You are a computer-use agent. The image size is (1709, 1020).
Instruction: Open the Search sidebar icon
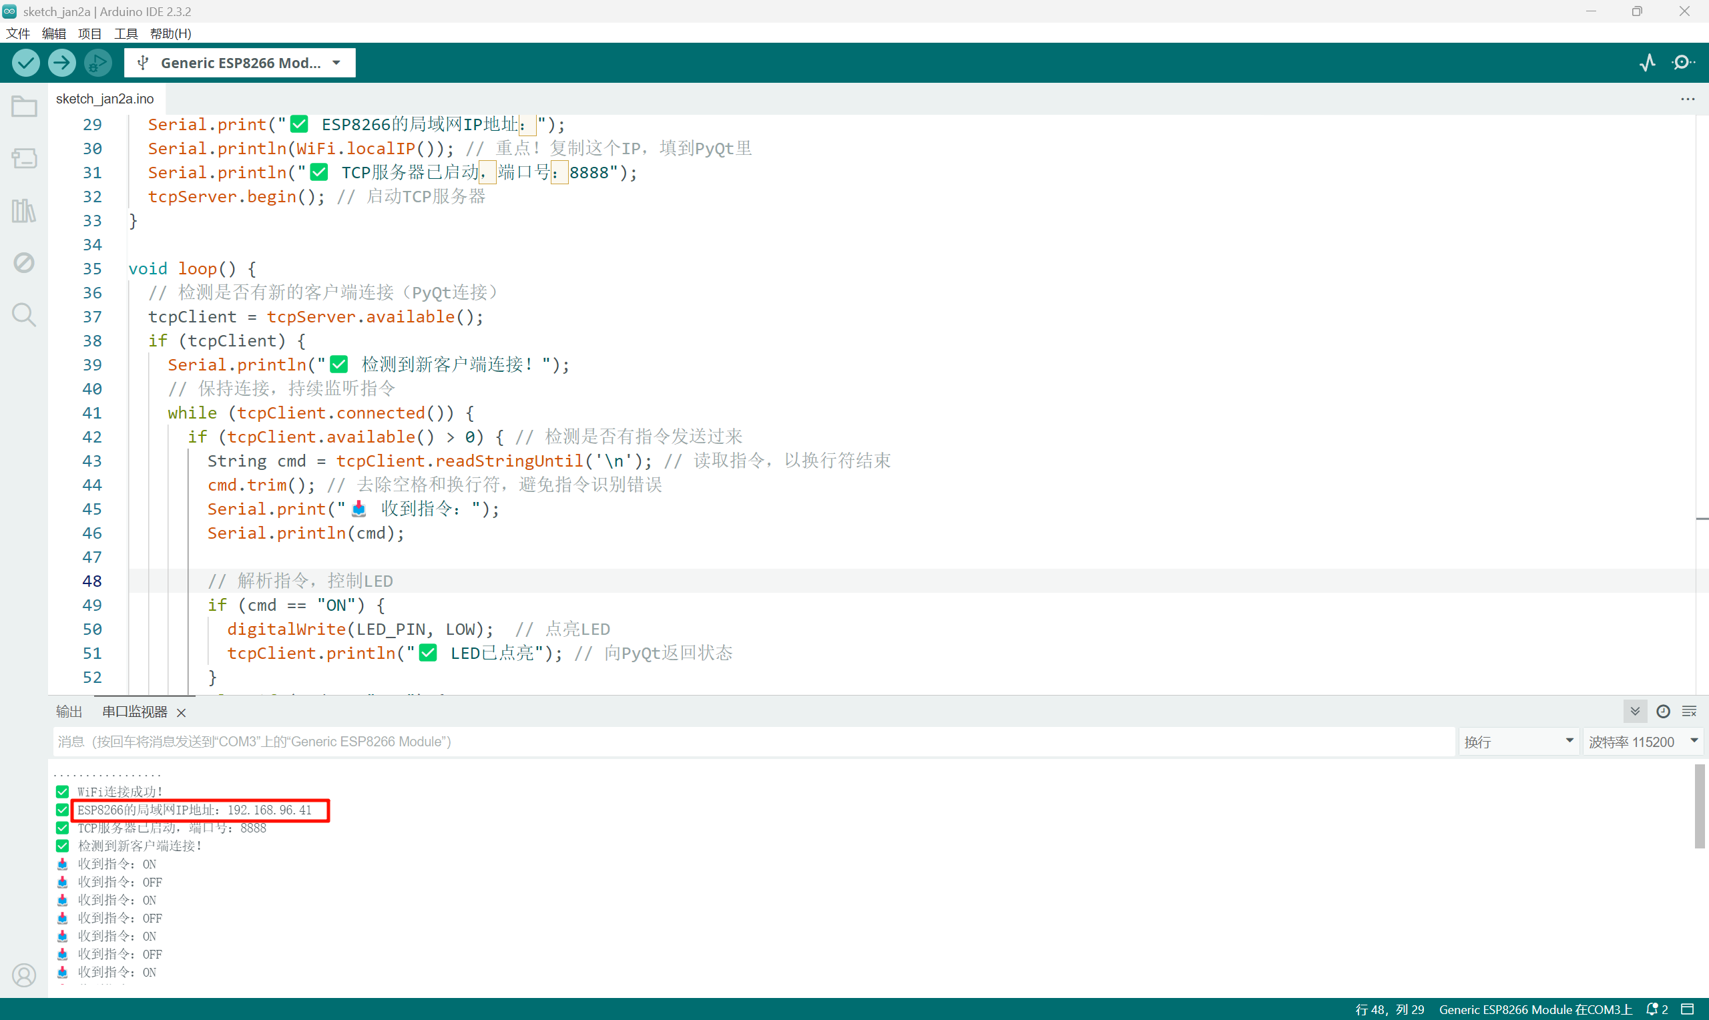click(24, 315)
